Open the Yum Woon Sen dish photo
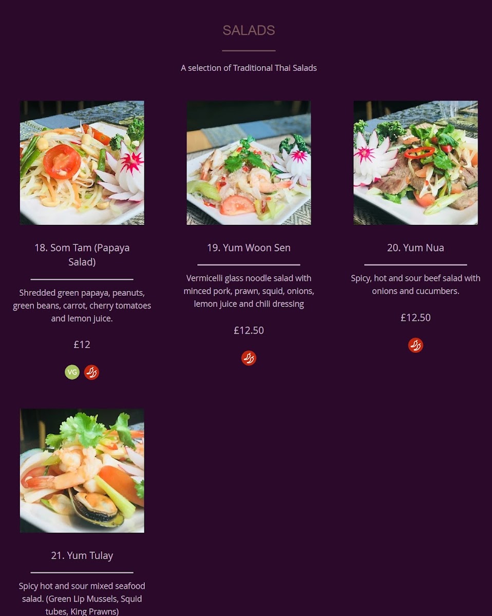 [249, 163]
